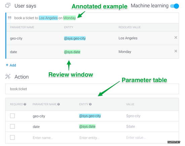
Task: Check the Required box in empty row
Action: click(12, 137)
